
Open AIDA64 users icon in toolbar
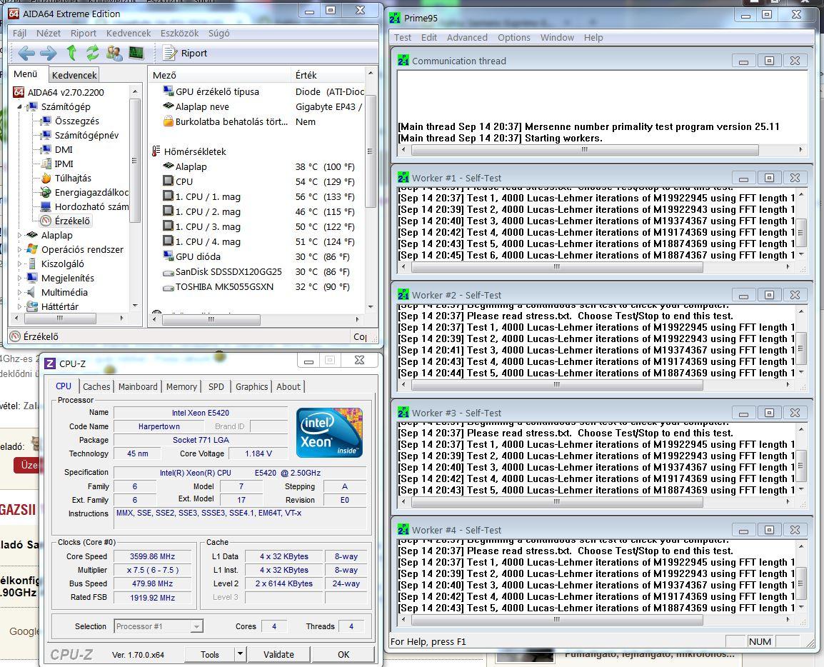[114, 53]
